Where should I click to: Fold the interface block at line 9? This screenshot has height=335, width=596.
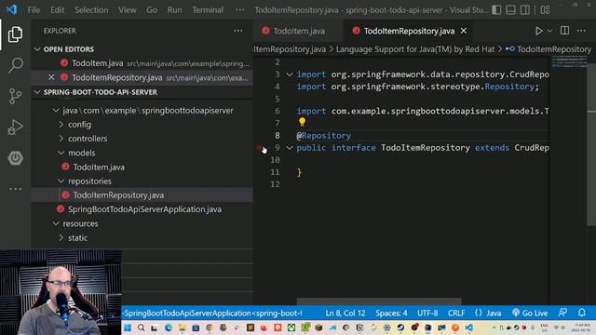(x=290, y=148)
